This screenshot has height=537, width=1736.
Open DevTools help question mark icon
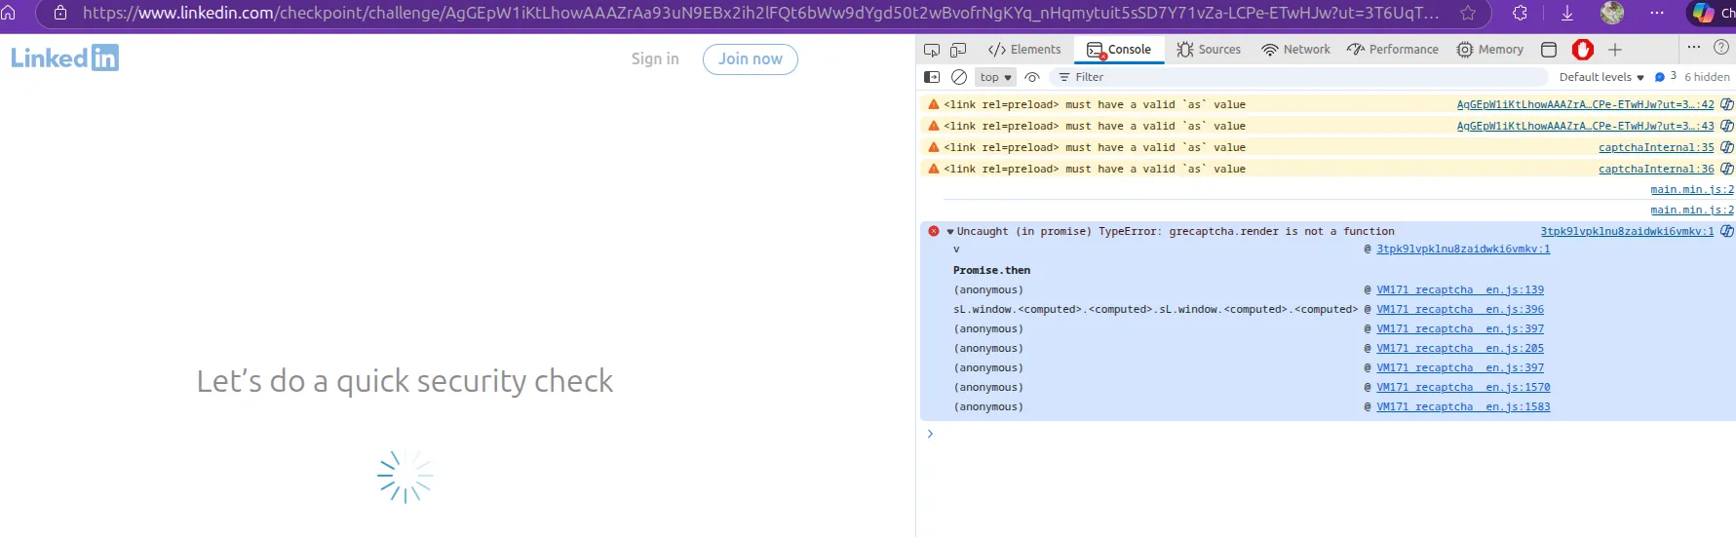pyautogui.click(x=1721, y=47)
